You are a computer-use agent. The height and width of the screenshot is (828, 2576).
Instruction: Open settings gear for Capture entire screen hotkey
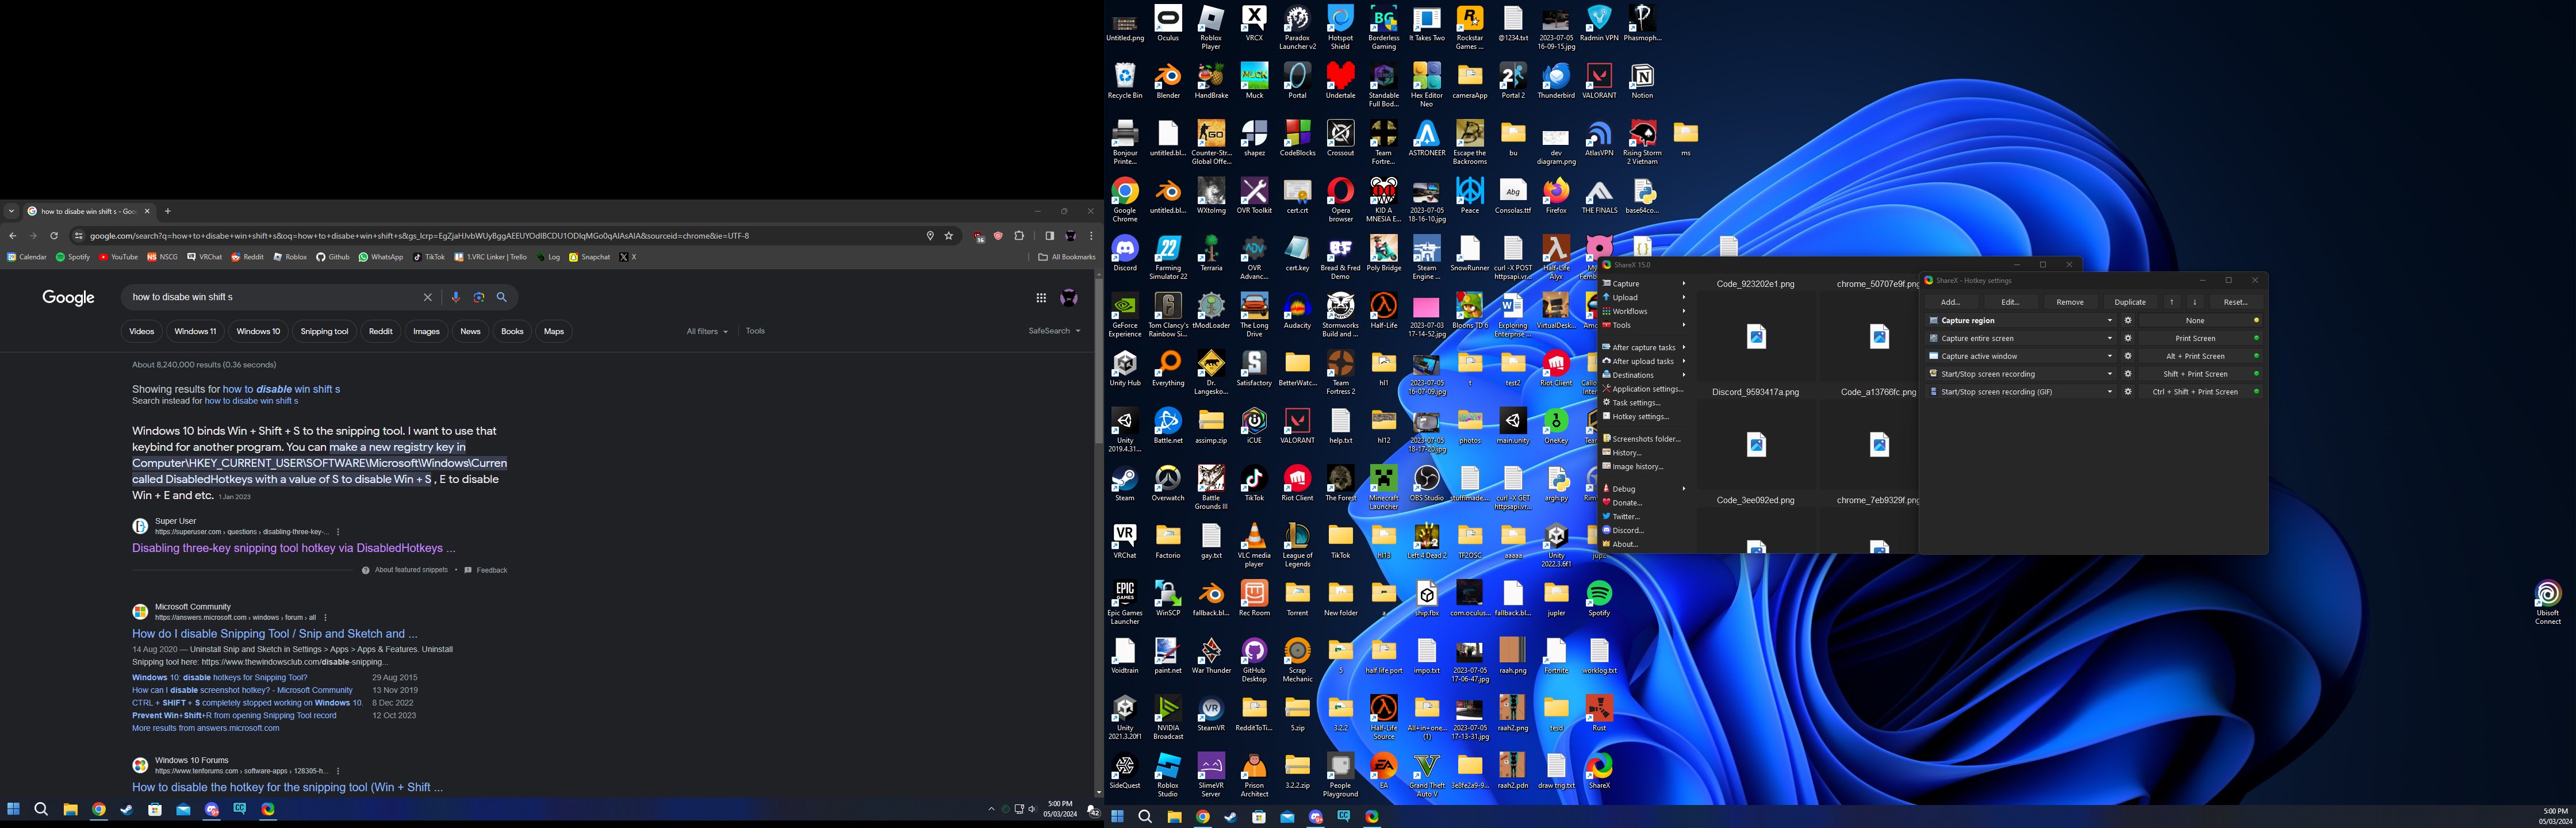click(2128, 338)
